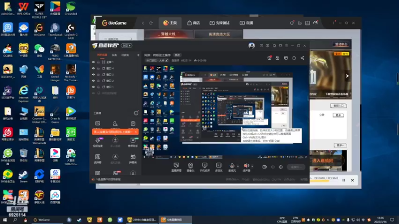Toggle lock on 全屏 1 source
This screenshot has height=224, width=399.
(x=98, y=62)
